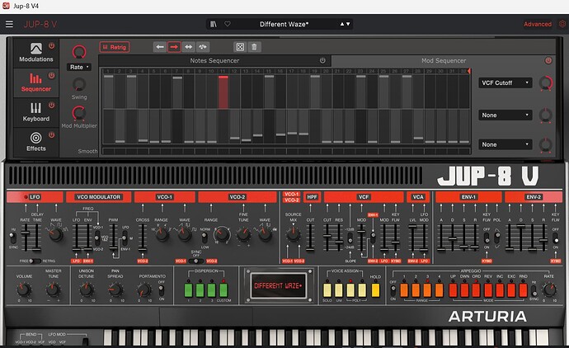The width and height of the screenshot is (569, 348).
Task: Clear the sequence with the trash icon
Action: coord(254,47)
